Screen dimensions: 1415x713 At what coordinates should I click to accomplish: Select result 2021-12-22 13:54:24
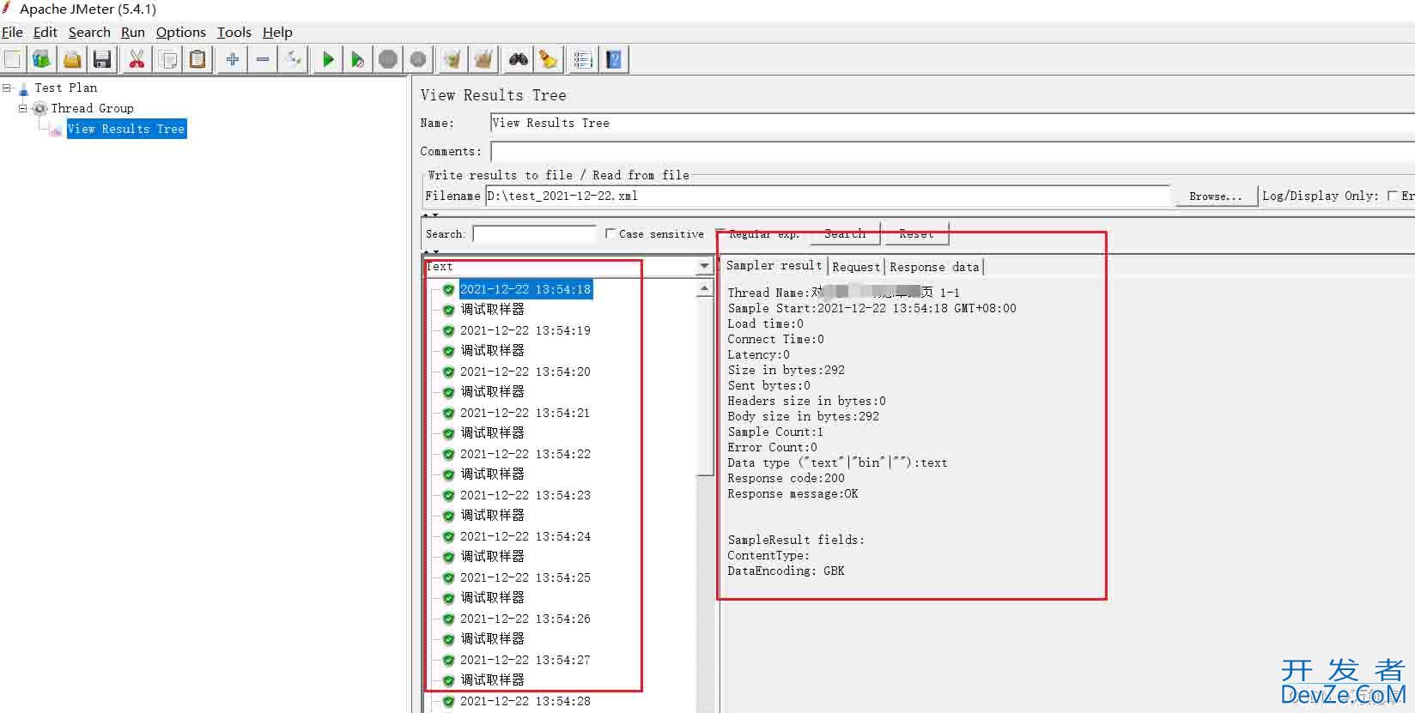coord(525,536)
